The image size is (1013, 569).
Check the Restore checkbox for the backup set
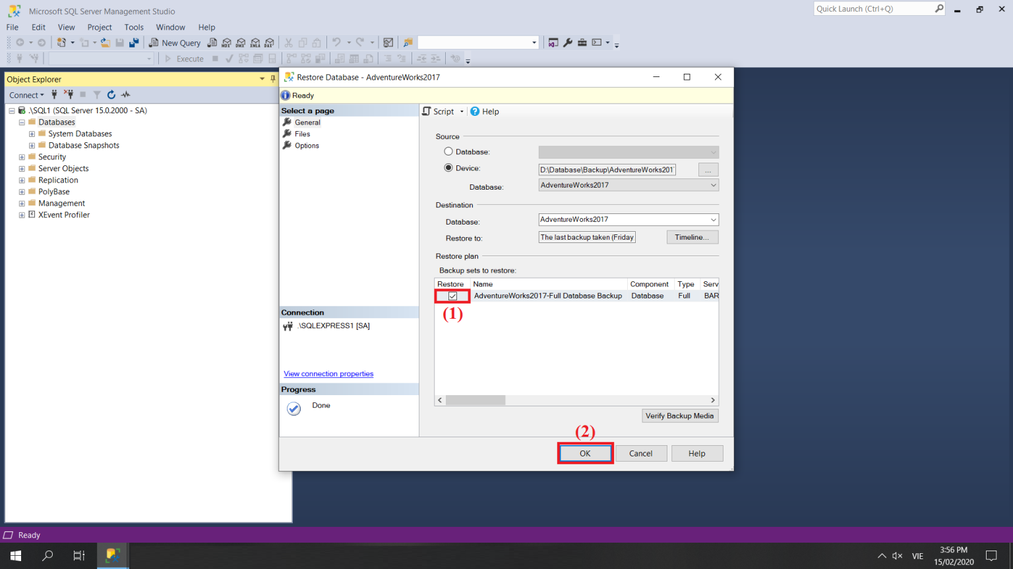pos(452,296)
